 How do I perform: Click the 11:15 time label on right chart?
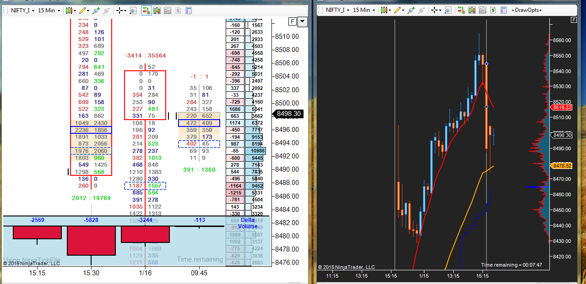click(332, 276)
